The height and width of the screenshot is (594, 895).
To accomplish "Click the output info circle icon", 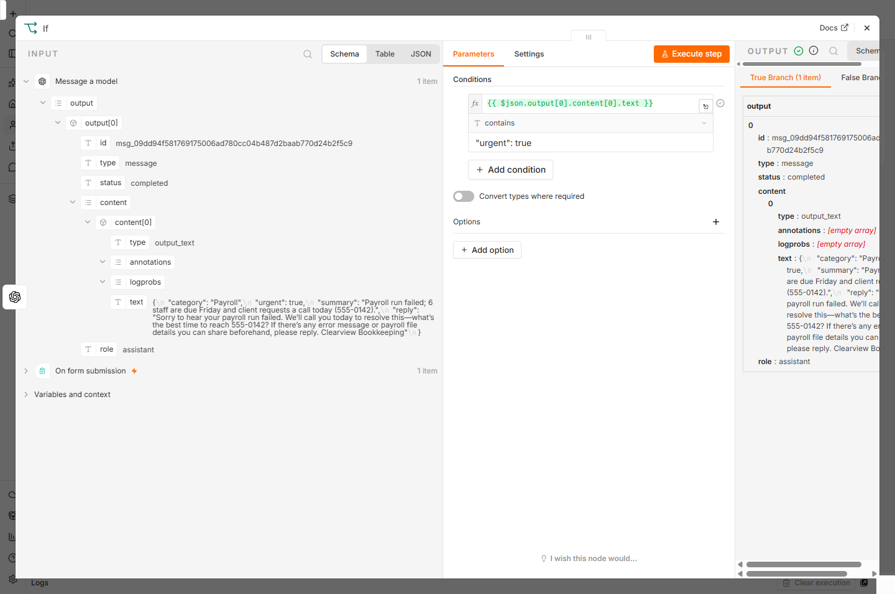I will point(814,51).
